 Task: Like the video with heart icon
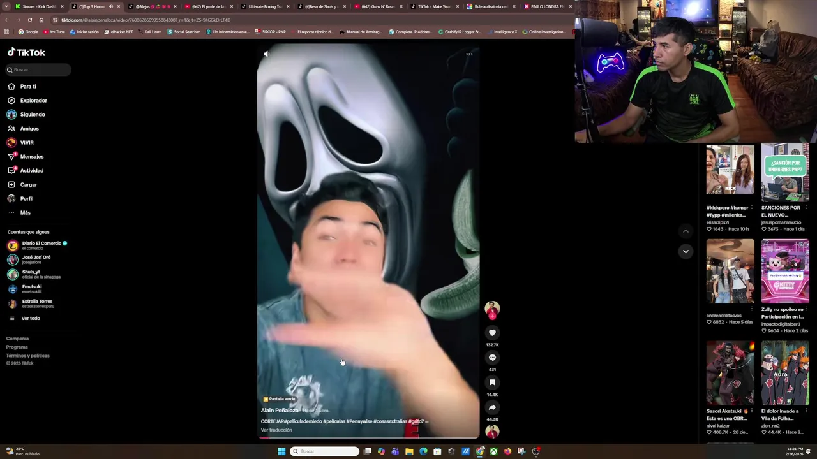492,333
